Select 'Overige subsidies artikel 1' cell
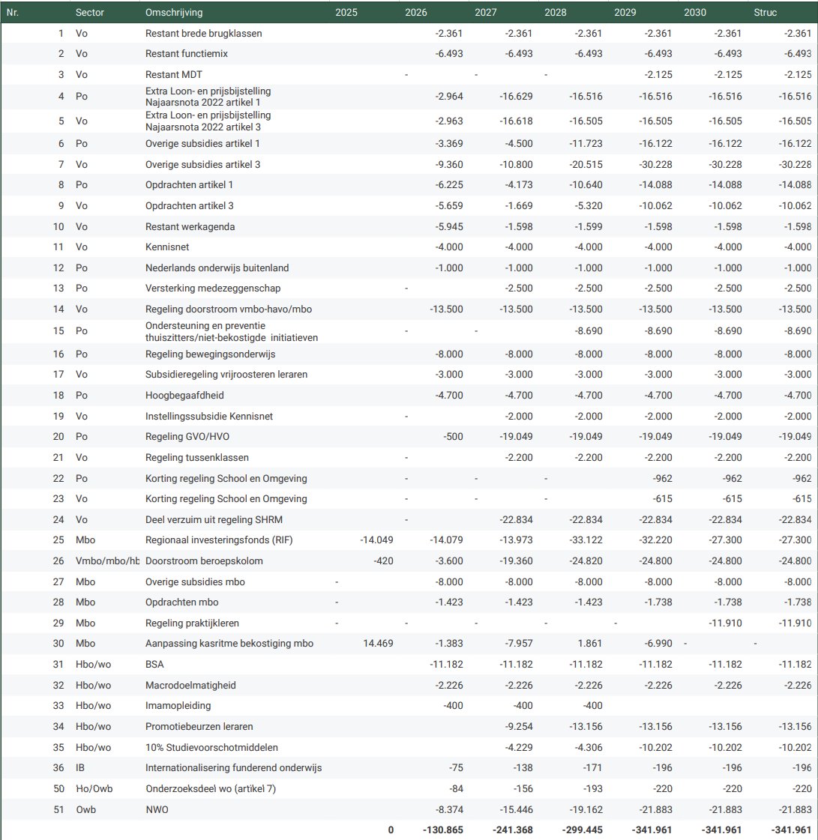818x840 pixels. (202, 144)
